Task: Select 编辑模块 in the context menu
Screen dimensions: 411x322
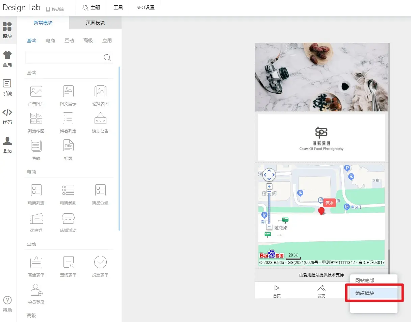Action: tap(365, 293)
